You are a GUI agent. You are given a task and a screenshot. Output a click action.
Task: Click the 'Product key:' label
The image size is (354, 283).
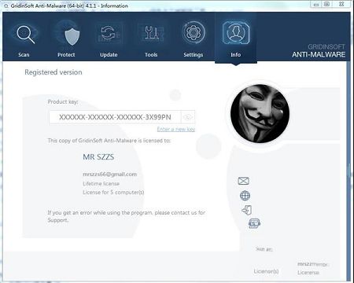(x=63, y=102)
